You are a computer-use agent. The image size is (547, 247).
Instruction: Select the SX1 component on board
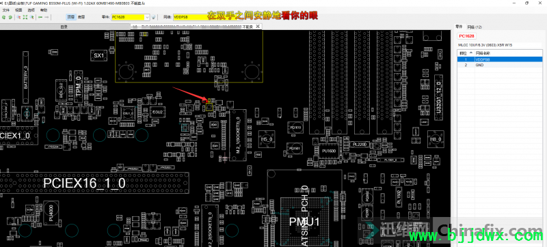click(x=98, y=55)
